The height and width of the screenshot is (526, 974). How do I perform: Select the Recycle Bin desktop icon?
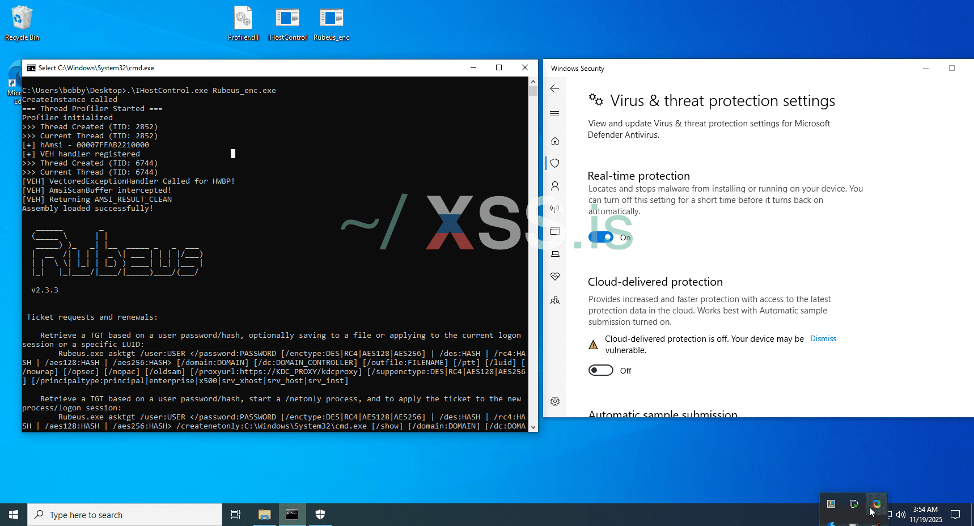click(22, 23)
